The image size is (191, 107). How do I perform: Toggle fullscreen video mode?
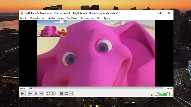(49, 93)
